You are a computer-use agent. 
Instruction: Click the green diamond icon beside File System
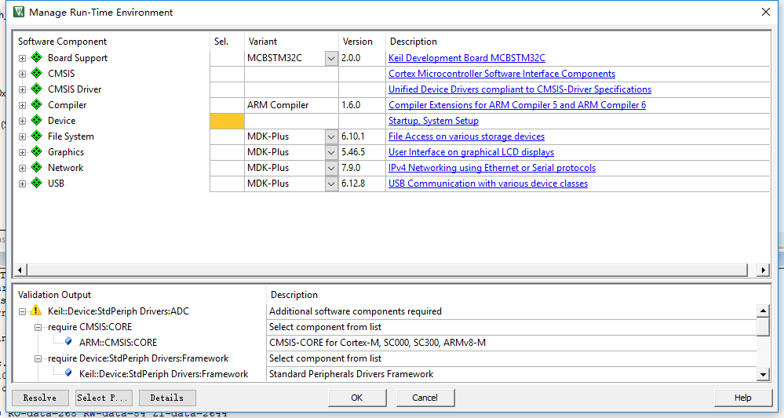click(37, 136)
